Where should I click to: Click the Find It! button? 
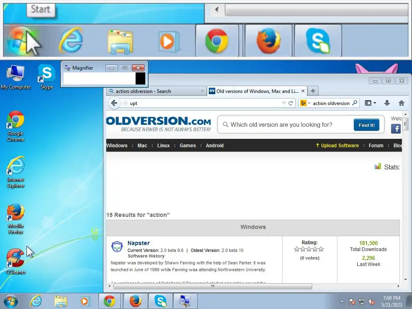(366, 125)
